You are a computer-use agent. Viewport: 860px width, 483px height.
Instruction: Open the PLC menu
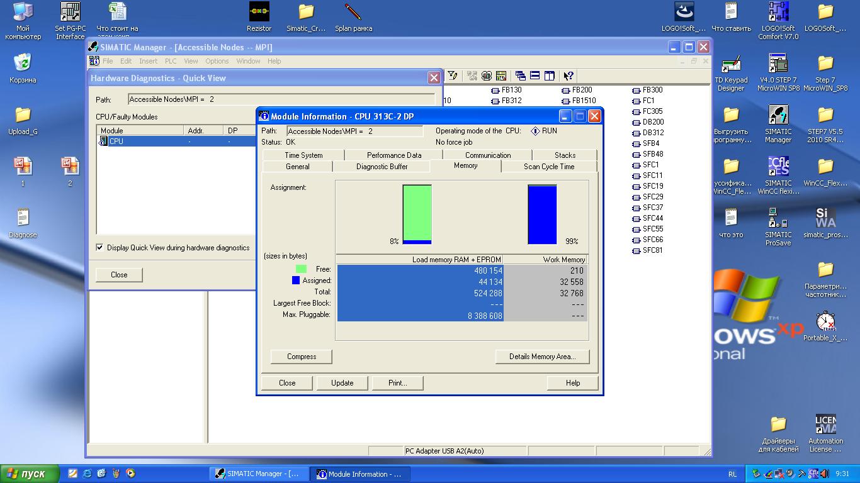(x=171, y=61)
